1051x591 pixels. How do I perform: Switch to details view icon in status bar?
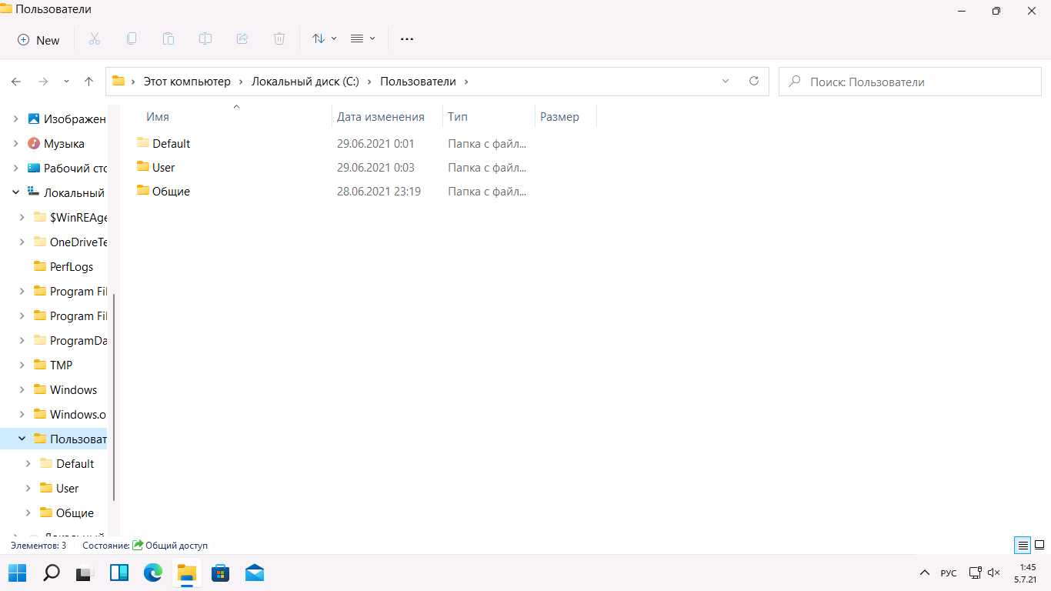pos(1023,545)
